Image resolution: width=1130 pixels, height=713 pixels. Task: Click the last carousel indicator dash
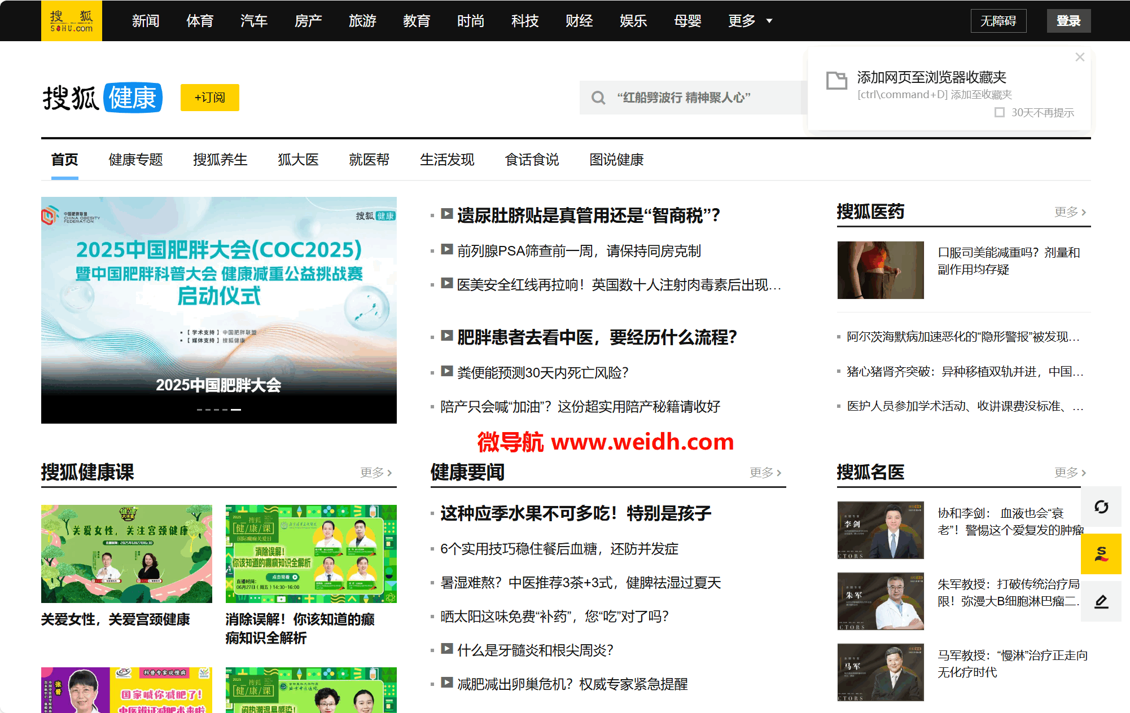point(236,410)
